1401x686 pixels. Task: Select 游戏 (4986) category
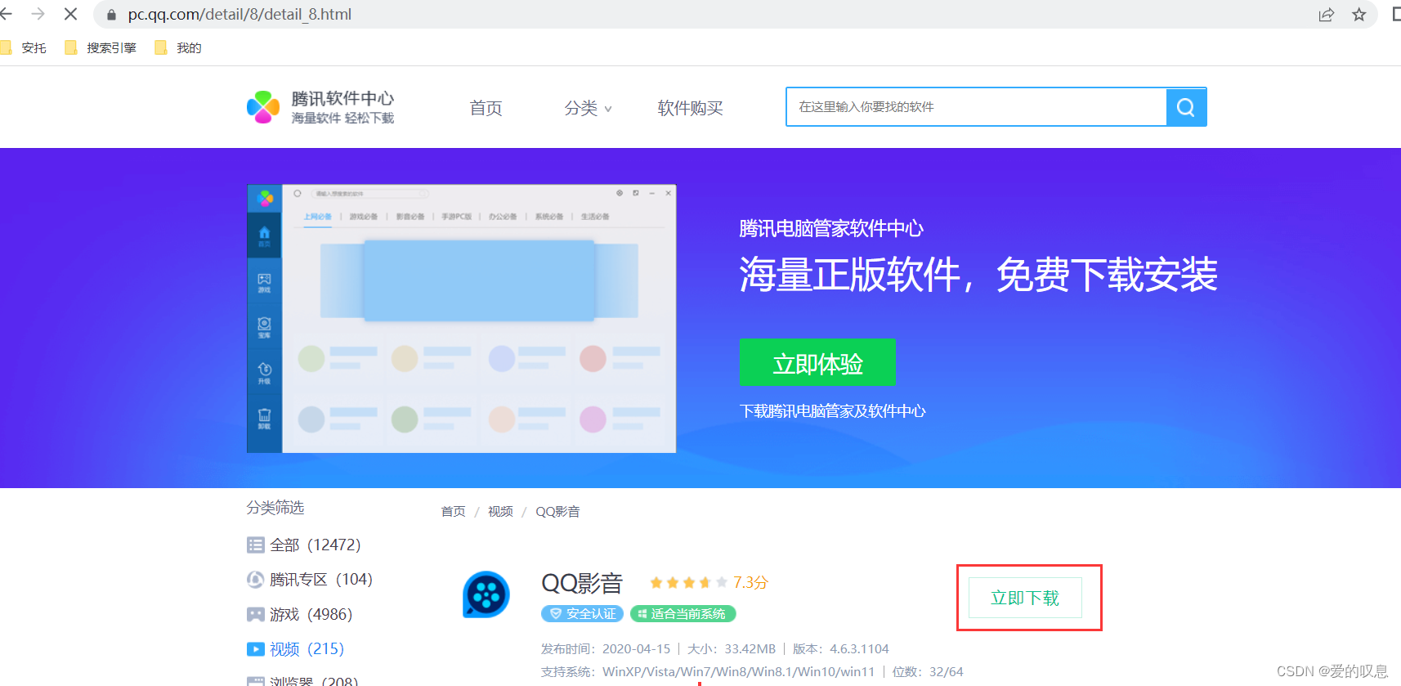[x=299, y=614]
